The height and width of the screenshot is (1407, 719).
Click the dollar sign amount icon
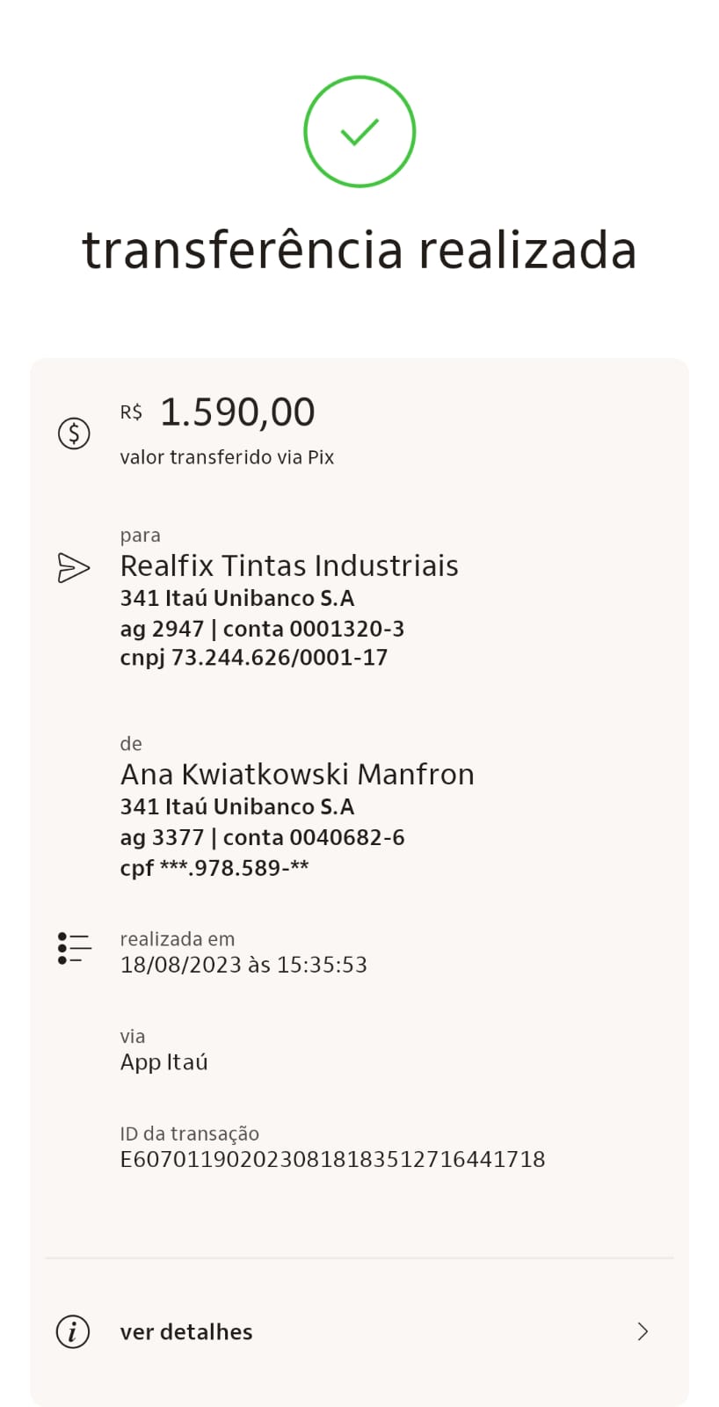click(x=74, y=433)
